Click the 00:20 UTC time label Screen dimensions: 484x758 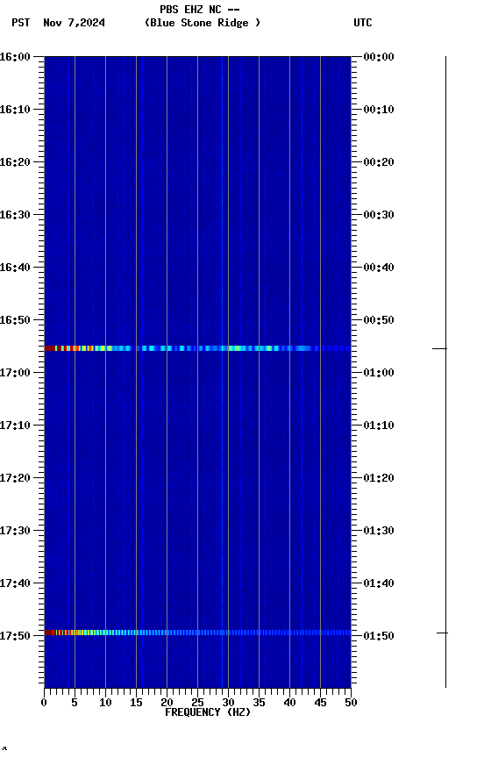[379, 162]
